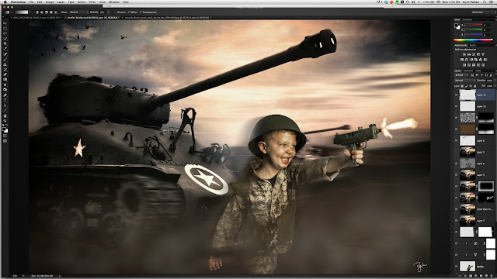The width and height of the screenshot is (497, 279).
Task: Pick a color from the spectrum ramp
Action: [473, 40]
